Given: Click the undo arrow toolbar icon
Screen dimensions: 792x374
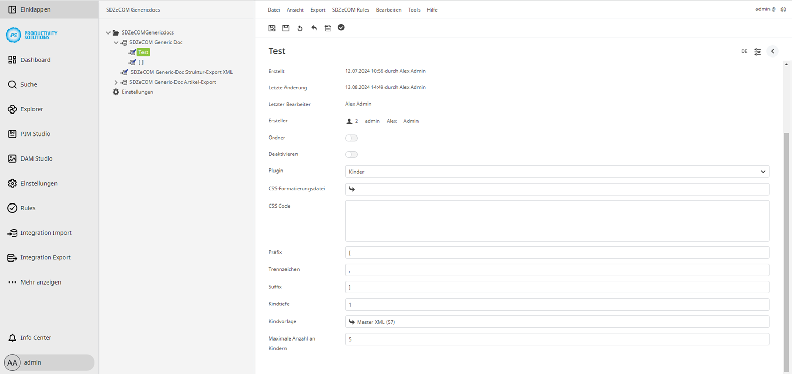Looking at the screenshot, I should pyautogui.click(x=314, y=28).
